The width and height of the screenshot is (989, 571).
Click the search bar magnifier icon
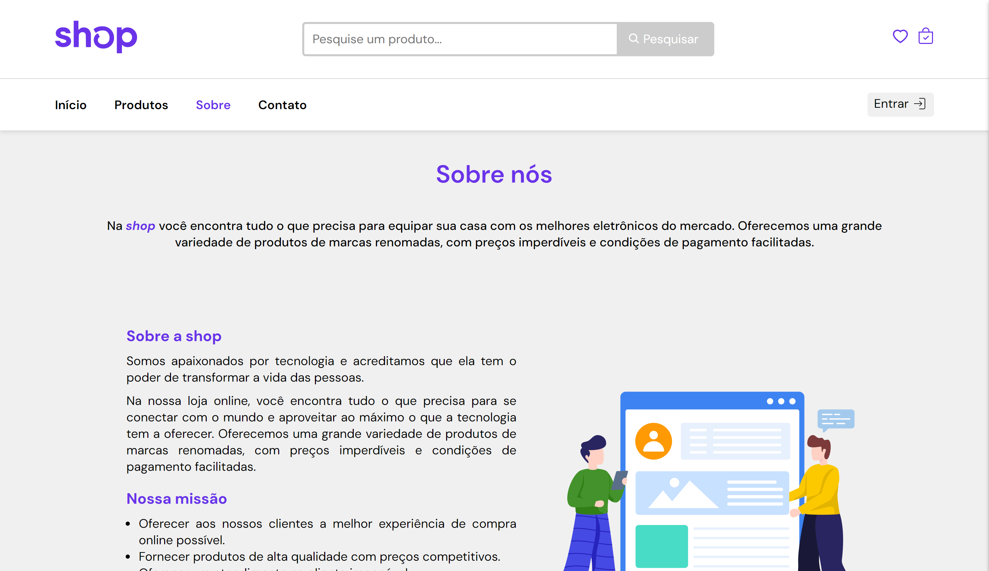(633, 39)
